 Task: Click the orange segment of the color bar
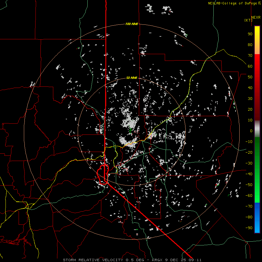coord(257,50)
